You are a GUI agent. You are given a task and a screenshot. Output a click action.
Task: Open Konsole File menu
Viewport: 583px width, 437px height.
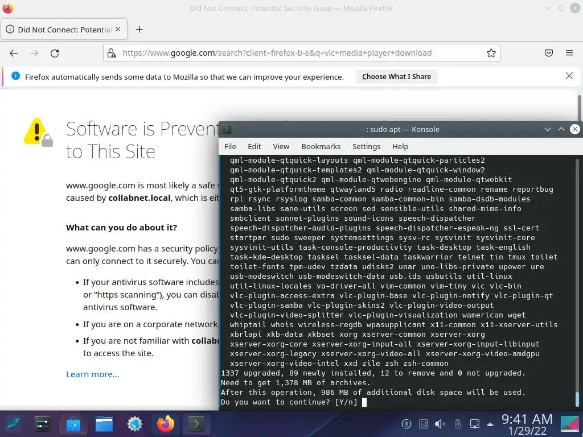230,146
